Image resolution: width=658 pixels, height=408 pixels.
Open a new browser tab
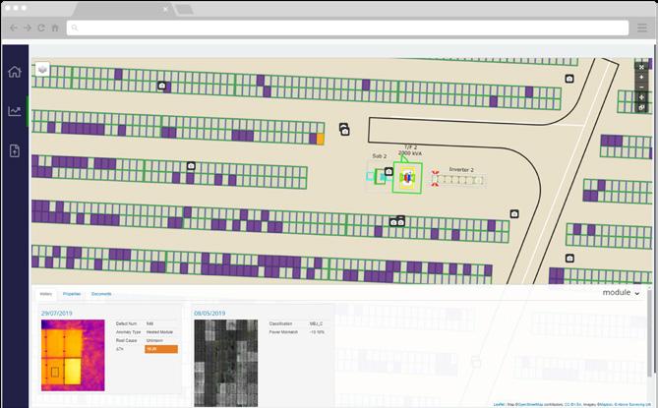pos(184,9)
